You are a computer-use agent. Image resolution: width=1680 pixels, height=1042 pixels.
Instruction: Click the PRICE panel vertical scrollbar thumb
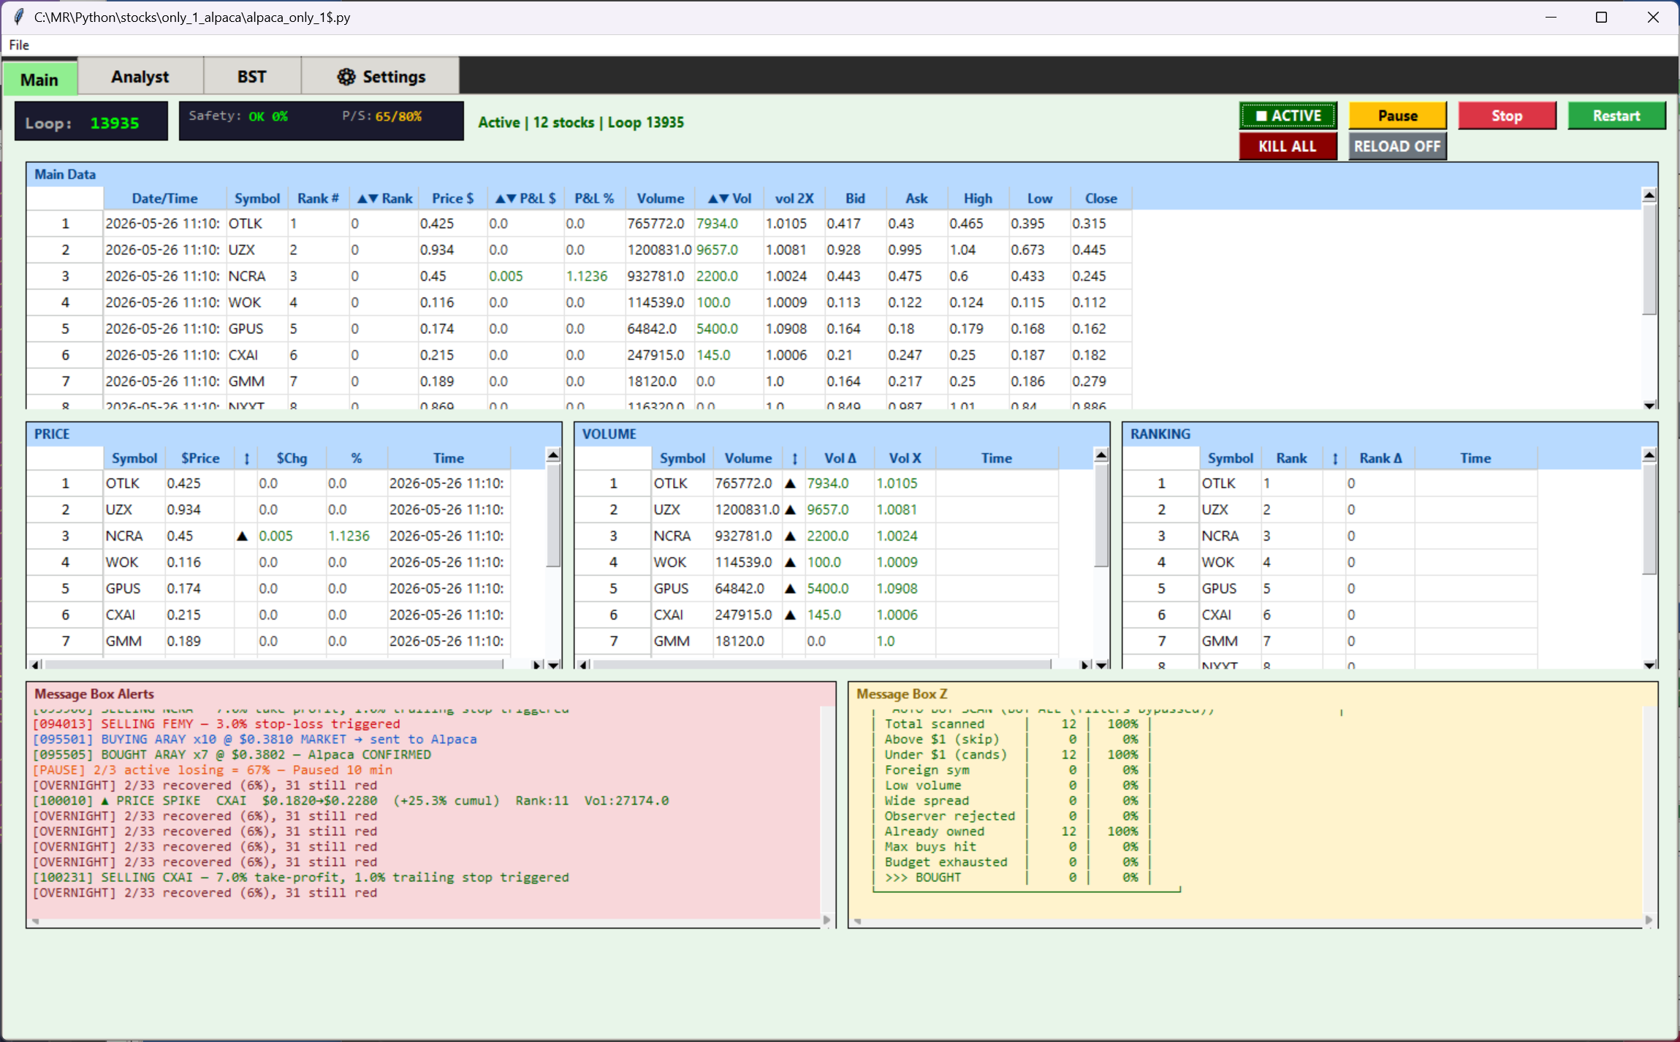(x=553, y=515)
